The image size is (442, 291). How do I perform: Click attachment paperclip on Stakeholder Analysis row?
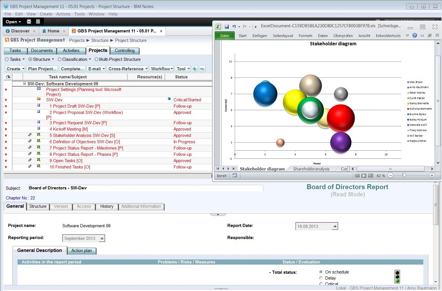(30, 135)
